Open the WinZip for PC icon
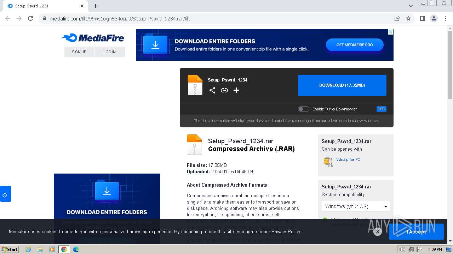The width and height of the screenshot is (453, 254). click(328, 162)
